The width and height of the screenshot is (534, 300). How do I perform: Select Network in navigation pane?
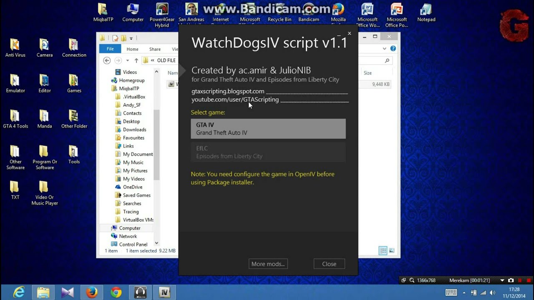tap(128, 236)
